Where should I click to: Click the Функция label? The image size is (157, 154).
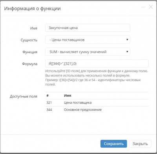coord(30,52)
